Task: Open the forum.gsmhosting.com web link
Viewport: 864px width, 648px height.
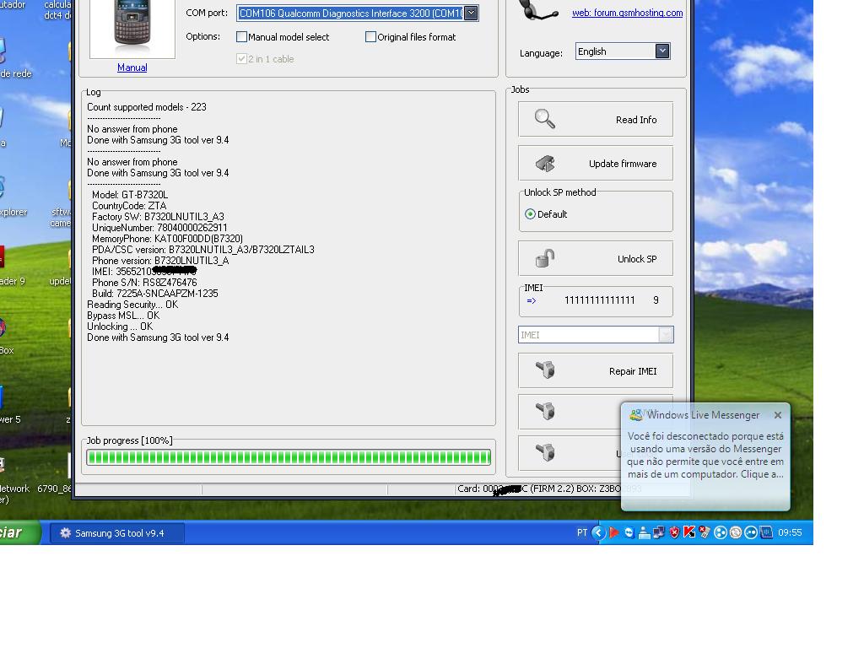Action: click(627, 13)
